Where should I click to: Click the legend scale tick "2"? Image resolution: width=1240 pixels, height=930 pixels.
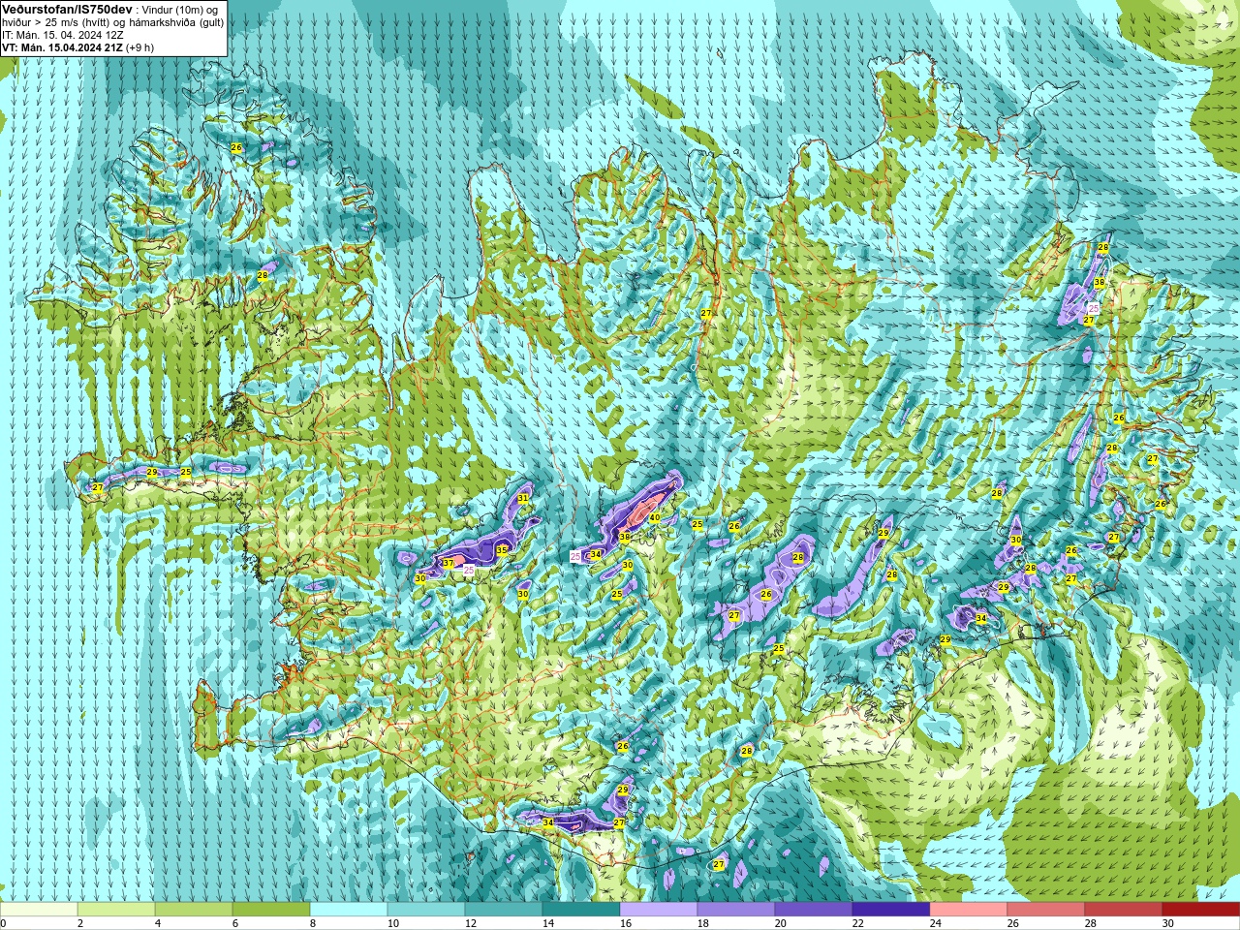(80, 923)
